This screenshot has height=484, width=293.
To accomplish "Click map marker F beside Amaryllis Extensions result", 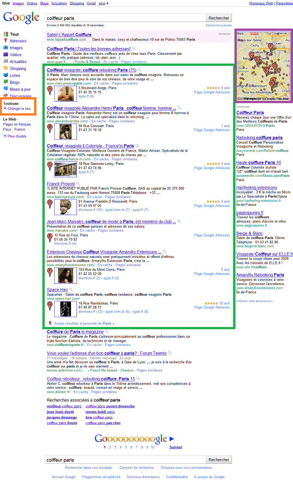I will (50, 272).
